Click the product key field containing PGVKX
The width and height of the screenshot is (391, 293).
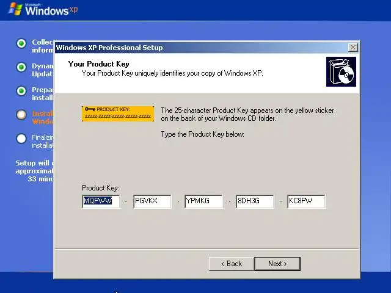pos(152,201)
